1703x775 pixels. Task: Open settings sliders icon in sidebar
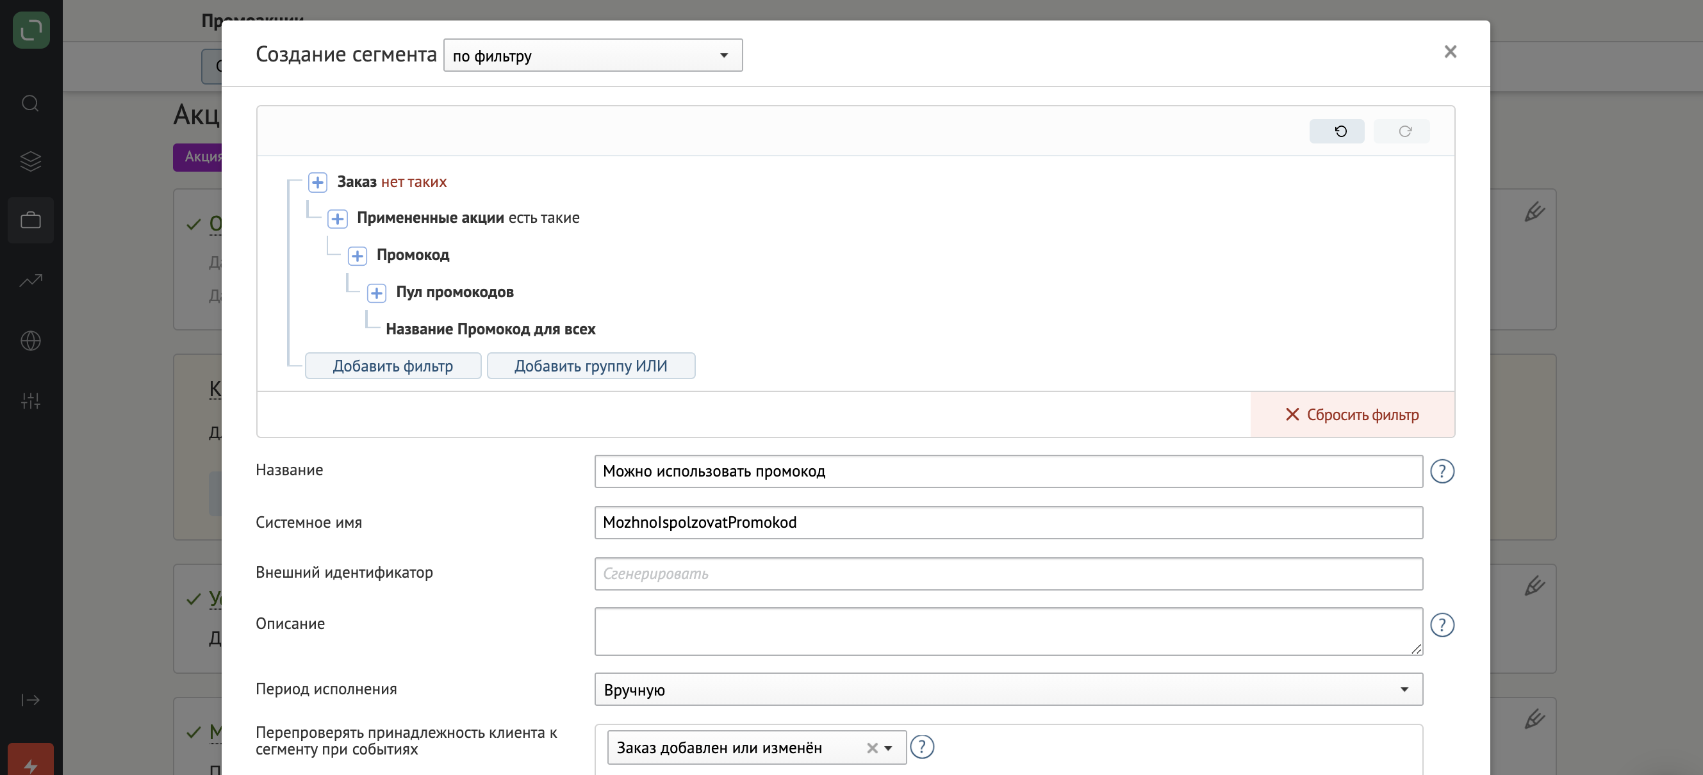(x=30, y=400)
